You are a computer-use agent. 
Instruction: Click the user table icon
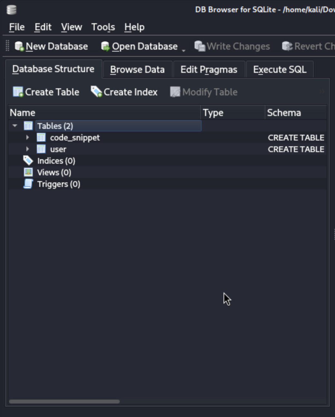pos(41,149)
